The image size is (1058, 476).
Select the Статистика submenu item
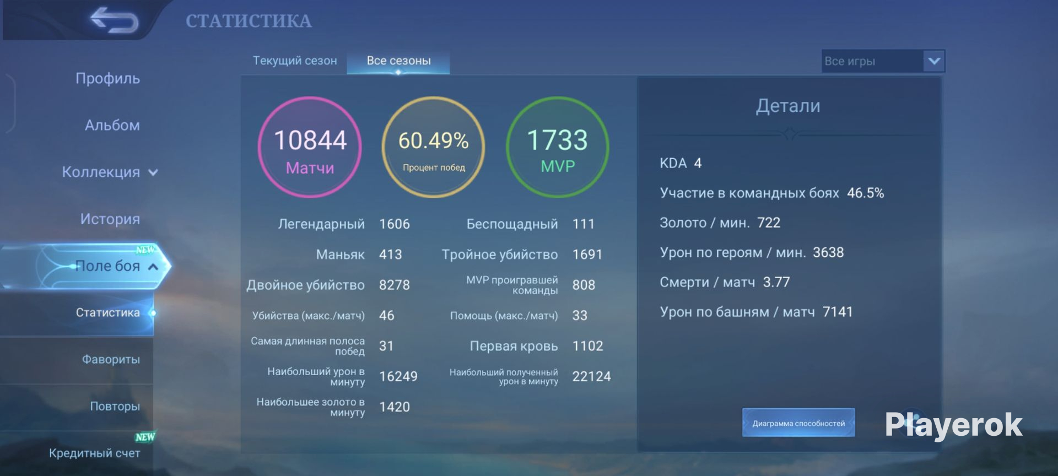point(108,313)
